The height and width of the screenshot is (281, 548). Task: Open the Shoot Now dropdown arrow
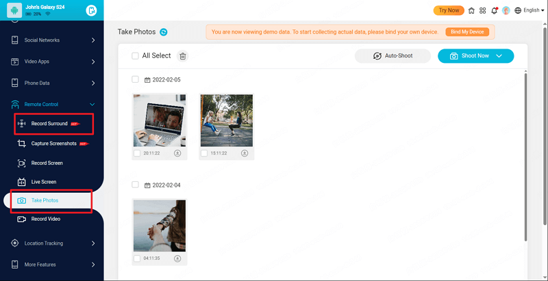(499, 56)
